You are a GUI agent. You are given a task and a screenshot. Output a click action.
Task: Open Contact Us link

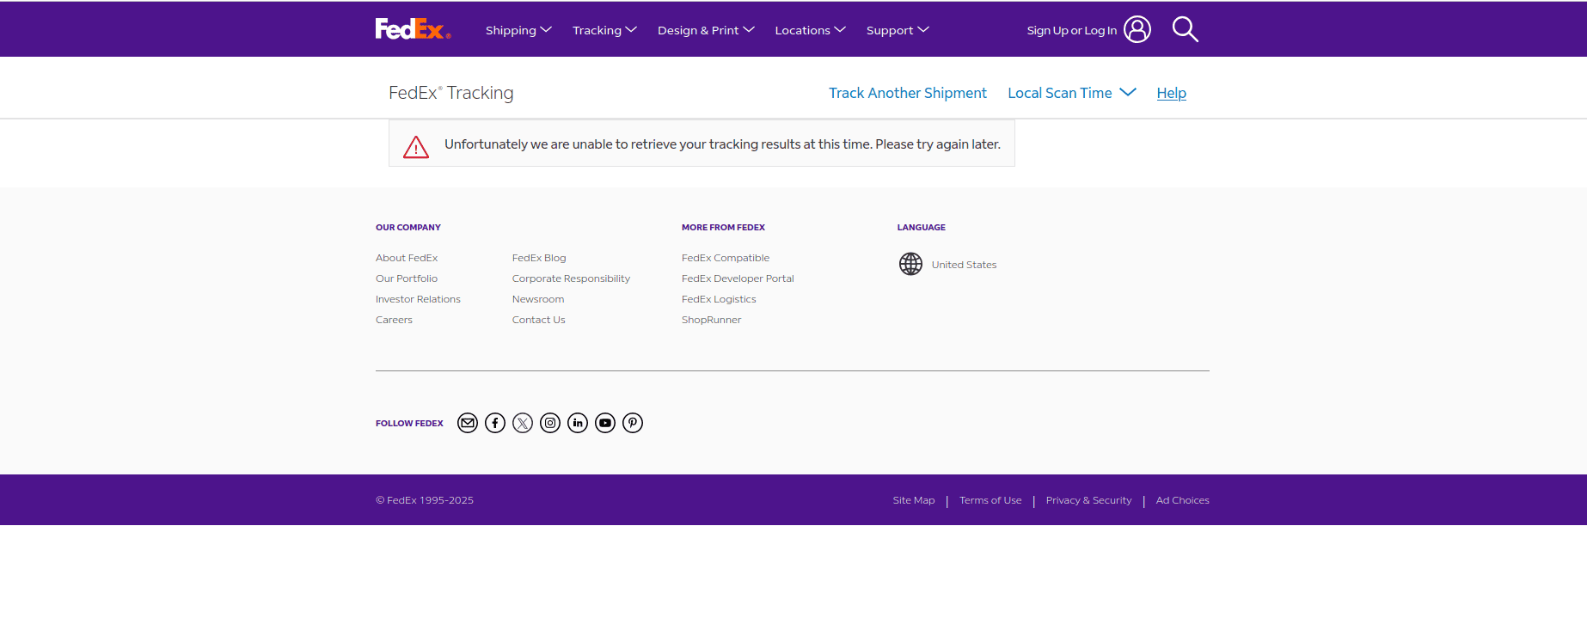coord(539,320)
